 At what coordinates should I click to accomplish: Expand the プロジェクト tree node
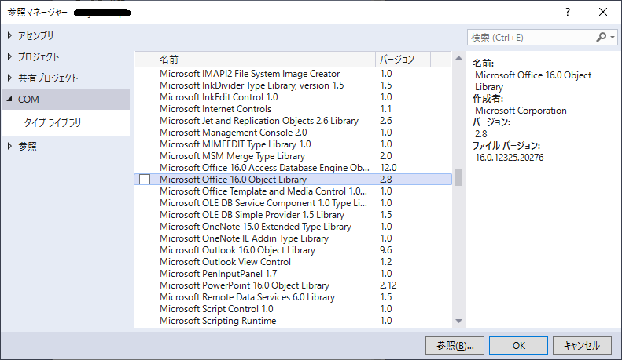tap(9, 56)
